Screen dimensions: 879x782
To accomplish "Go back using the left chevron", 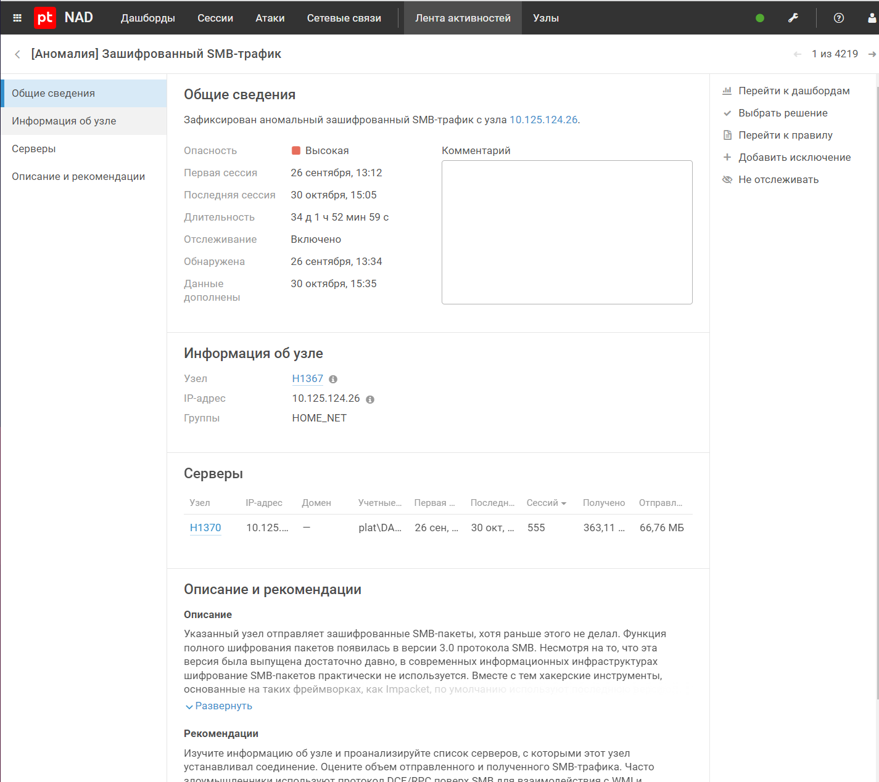I will (17, 54).
